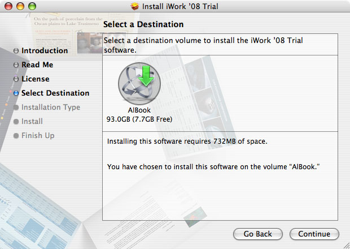Click the gray bullet beside Finish Up
The height and width of the screenshot is (249, 350).
(16, 136)
